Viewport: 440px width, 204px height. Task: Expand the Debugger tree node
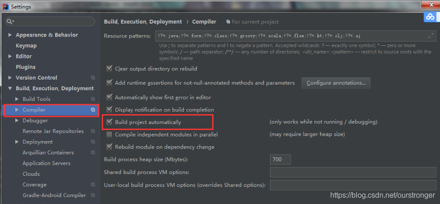pos(17,121)
